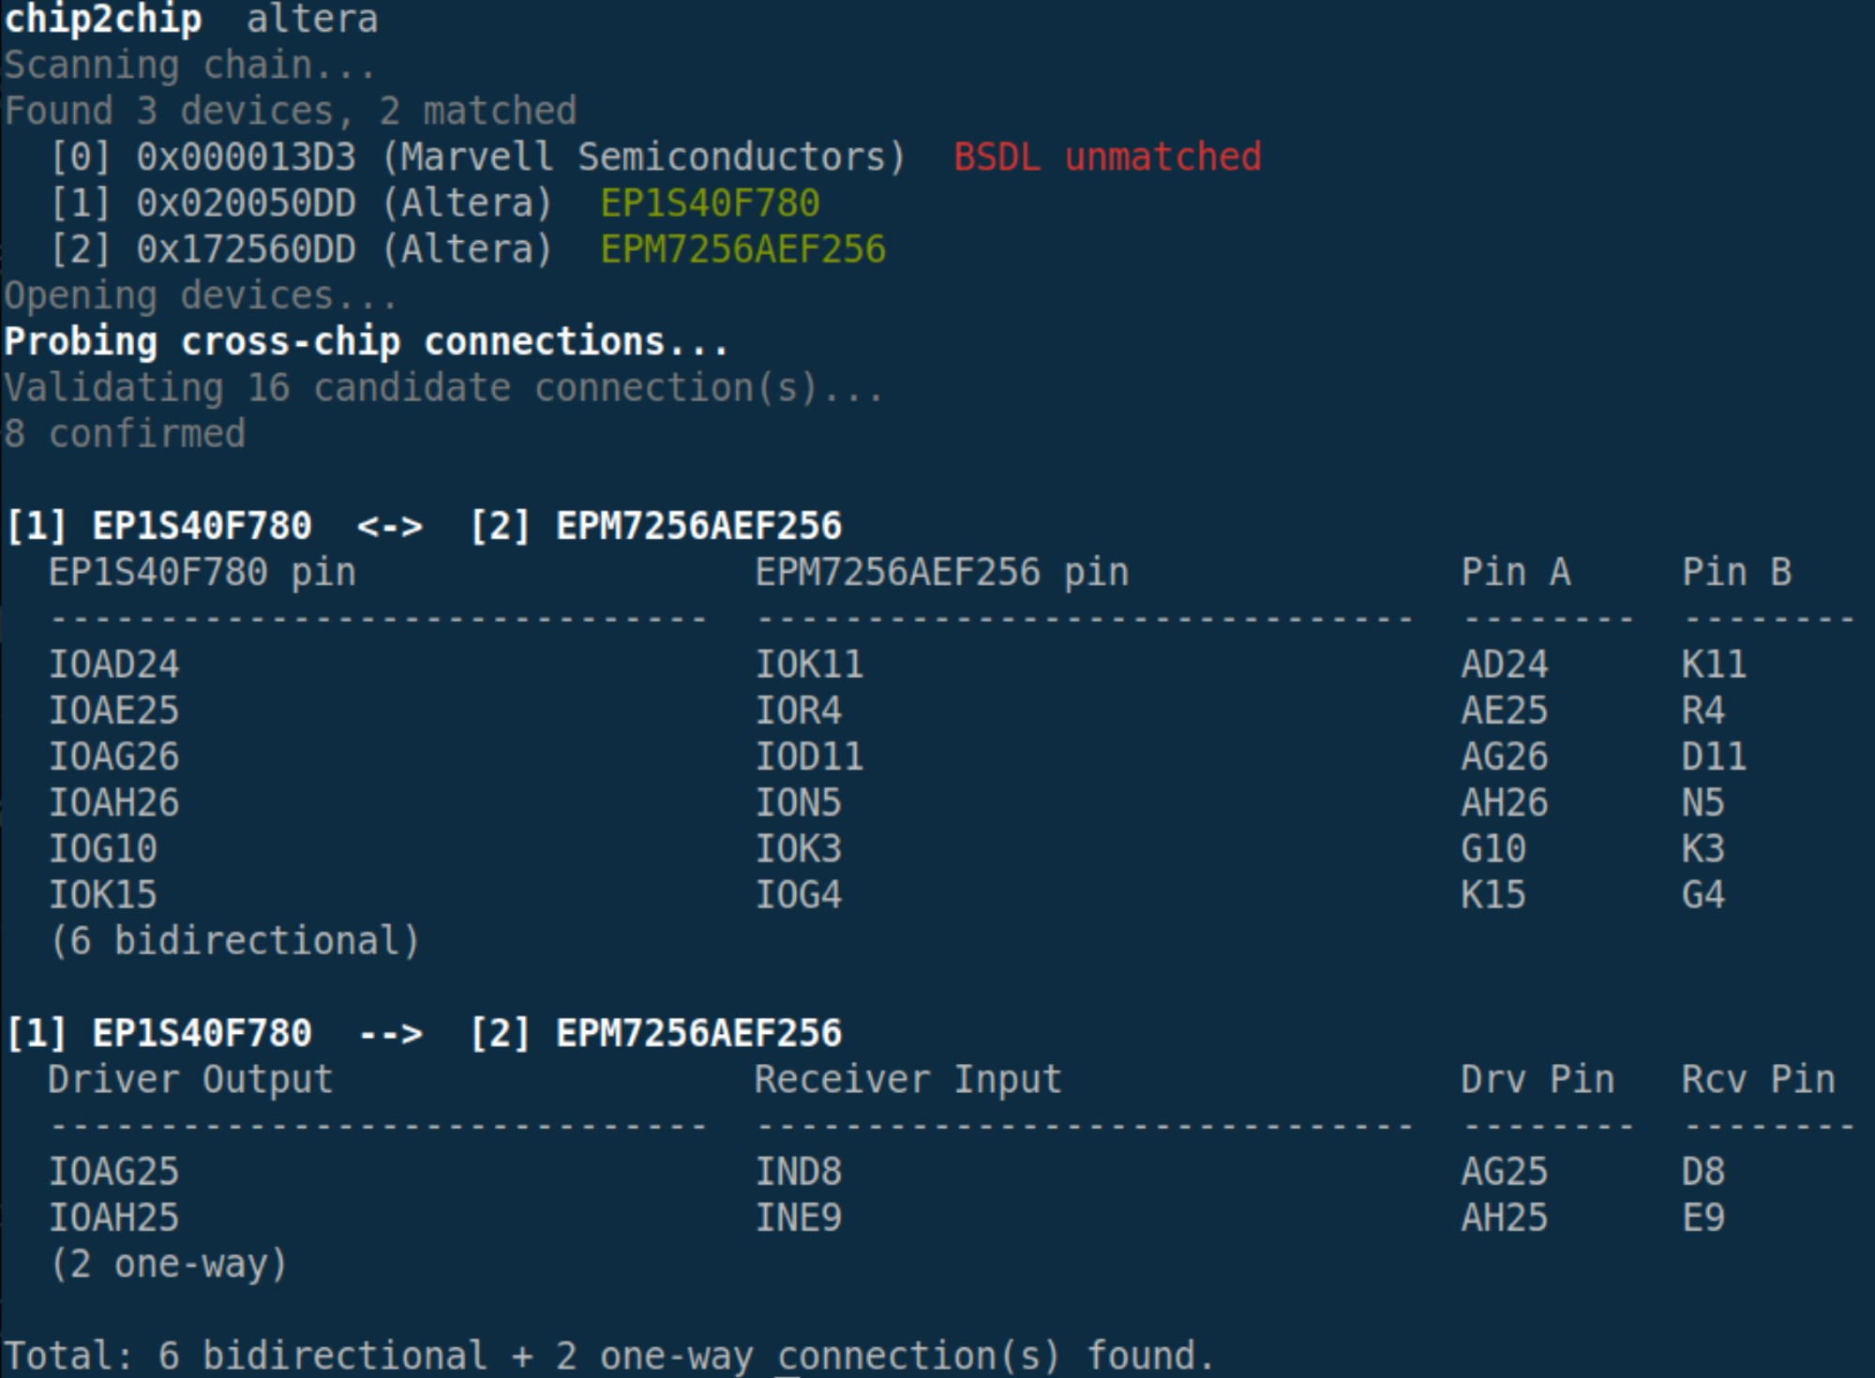Click the "8 confirmed" status line
The image size is (1875, 1378).
pyautogui.click(x=125, y=433)
